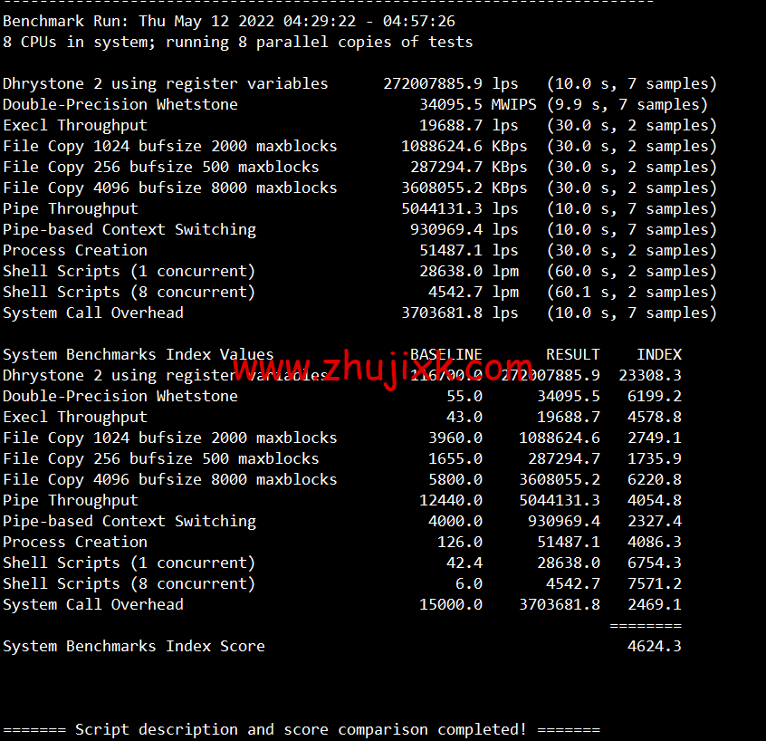Click the System Call Overhead index 2469.1
Screen dimensions: 766x741
click(x=654, y=604)
